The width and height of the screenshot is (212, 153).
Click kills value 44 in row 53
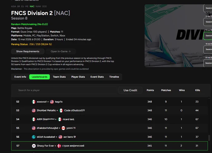click(197, 110)
